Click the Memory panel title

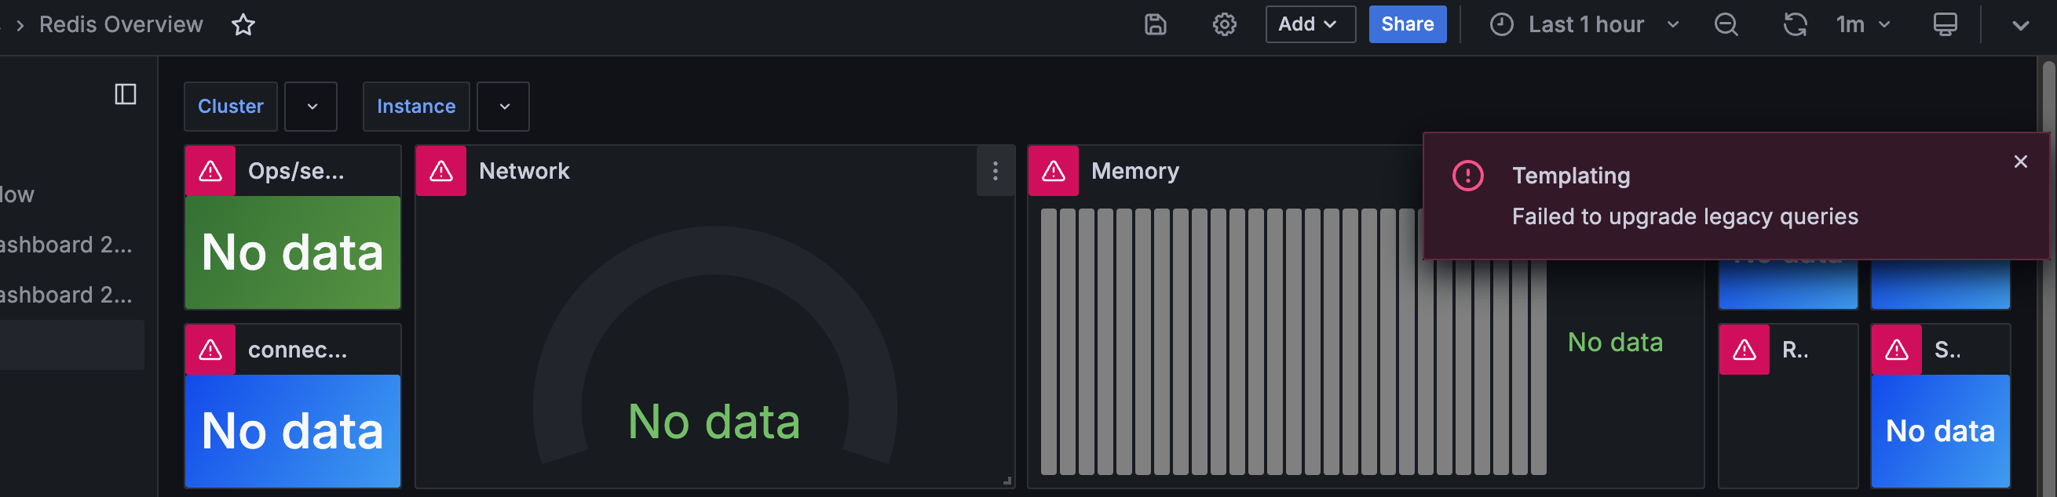pos(1134,171)
